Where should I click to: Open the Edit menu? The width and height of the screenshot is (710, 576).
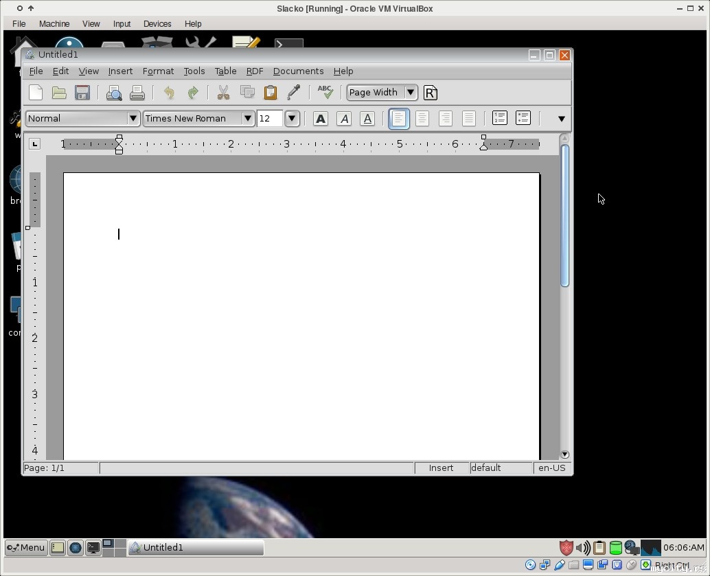(60, 71)
